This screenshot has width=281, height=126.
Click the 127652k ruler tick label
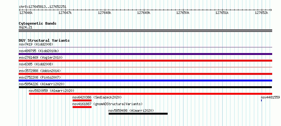coord(261,13)
